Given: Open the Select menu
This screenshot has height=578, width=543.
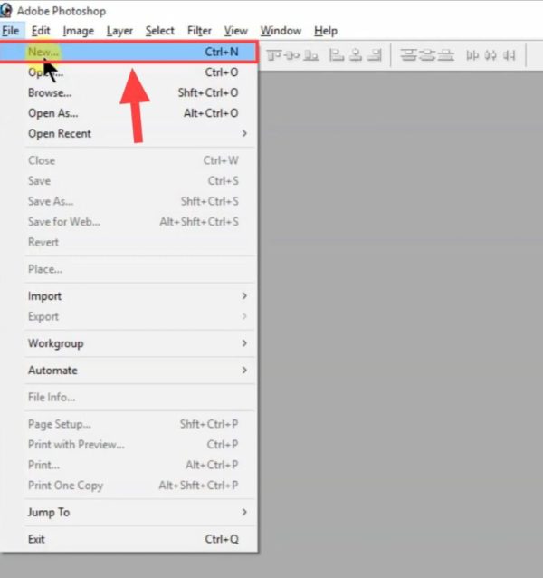Looking at the screenshot, I should [160, 31].
